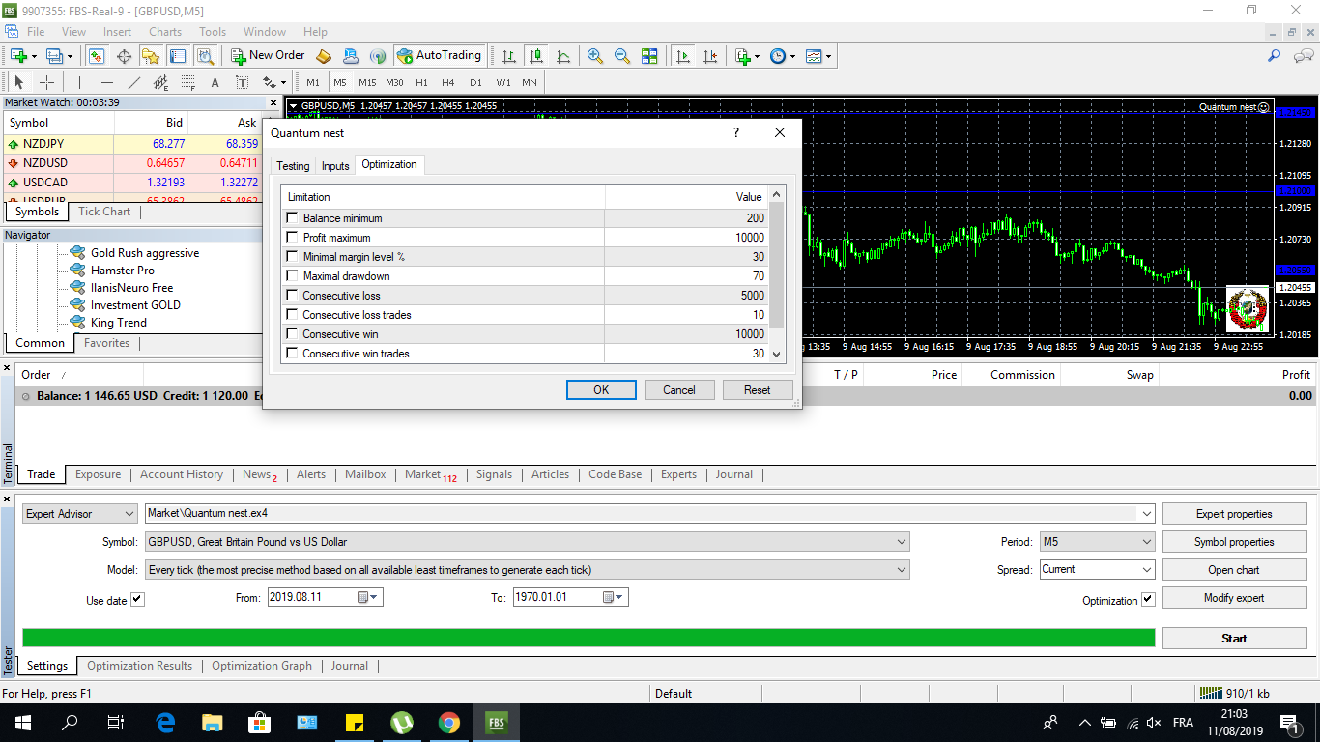The width and height of the screenshot is (1320, 742).
Task: Toggle the Data Window crosshair icon
Action: pyautogui.click(x=124, y=56)
